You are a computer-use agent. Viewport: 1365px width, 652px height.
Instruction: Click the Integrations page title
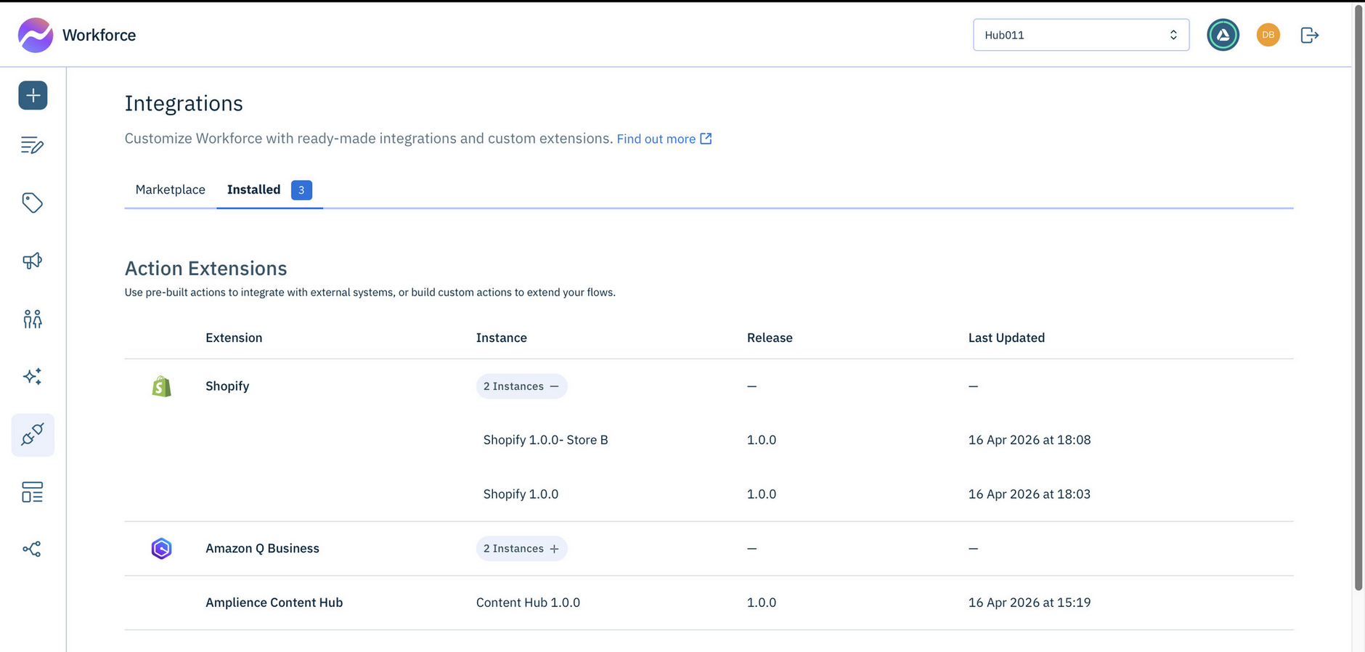tap(184, 103)
